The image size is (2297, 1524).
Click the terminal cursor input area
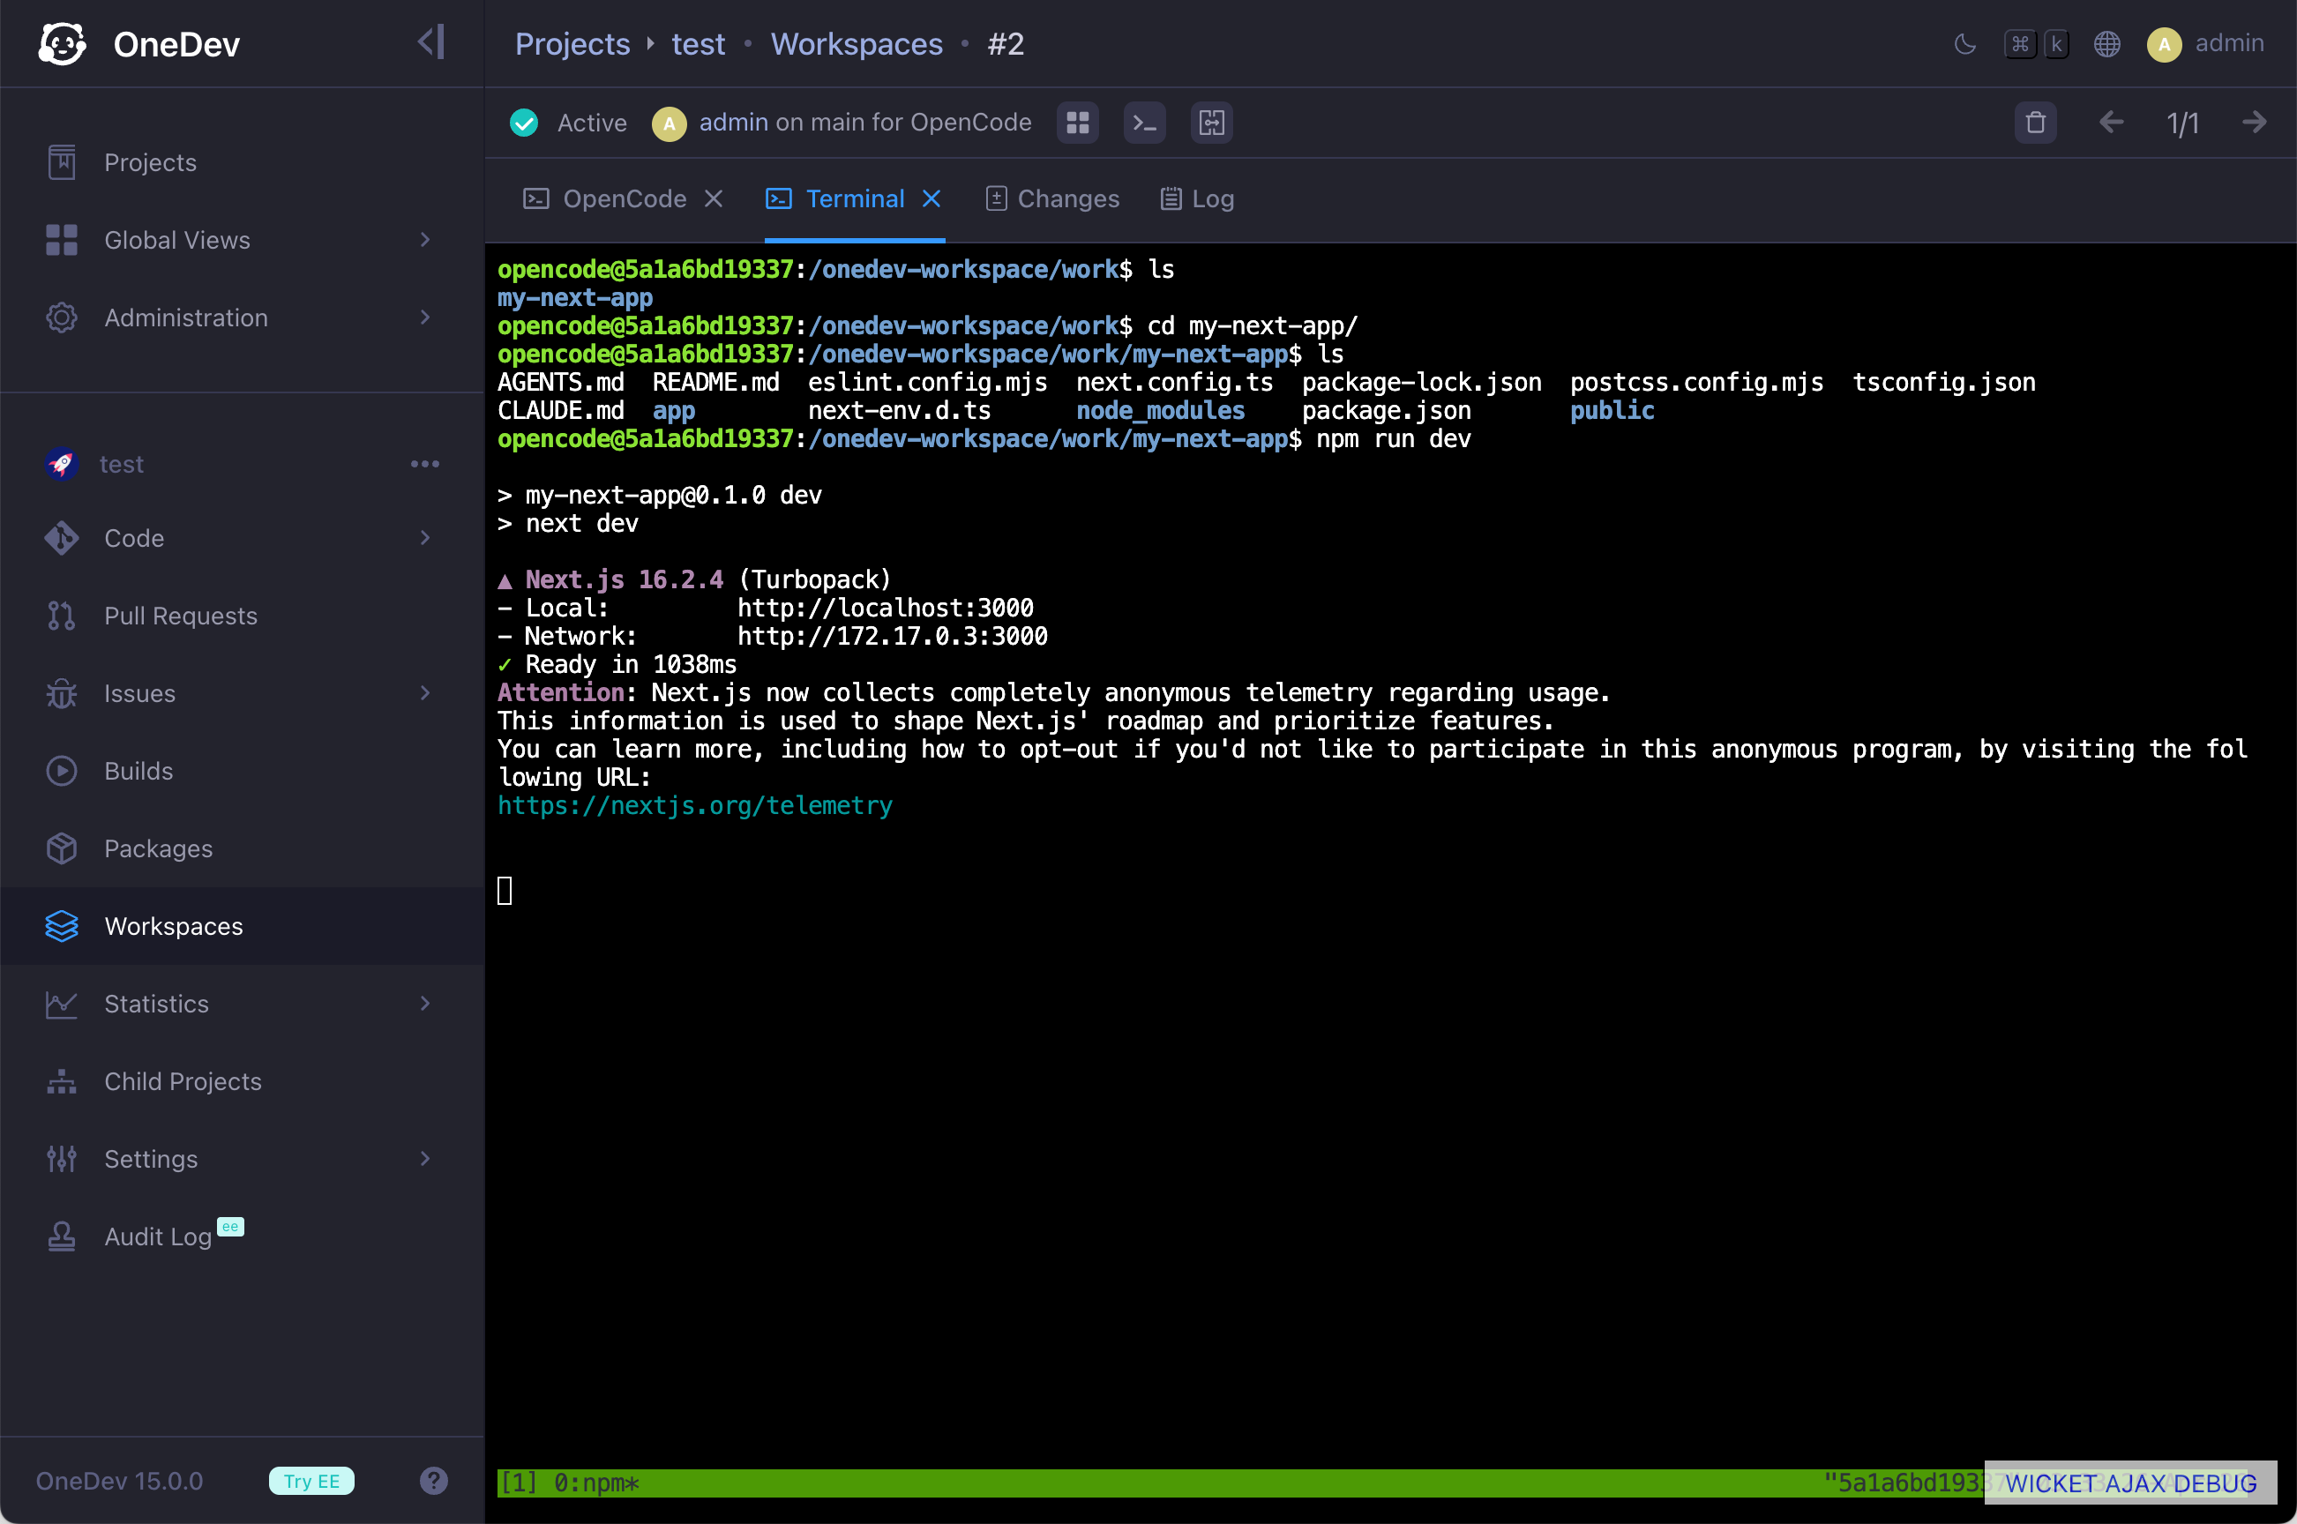[x=505, y=890]
